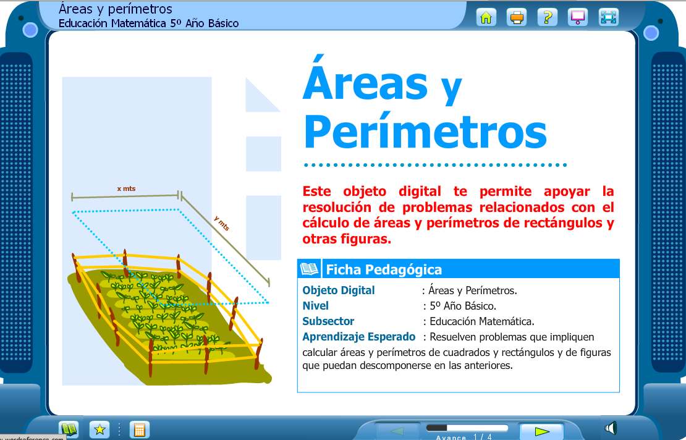Print the page using the printer icon
Viewport: 686px width, 440px height.
(517, 17)
